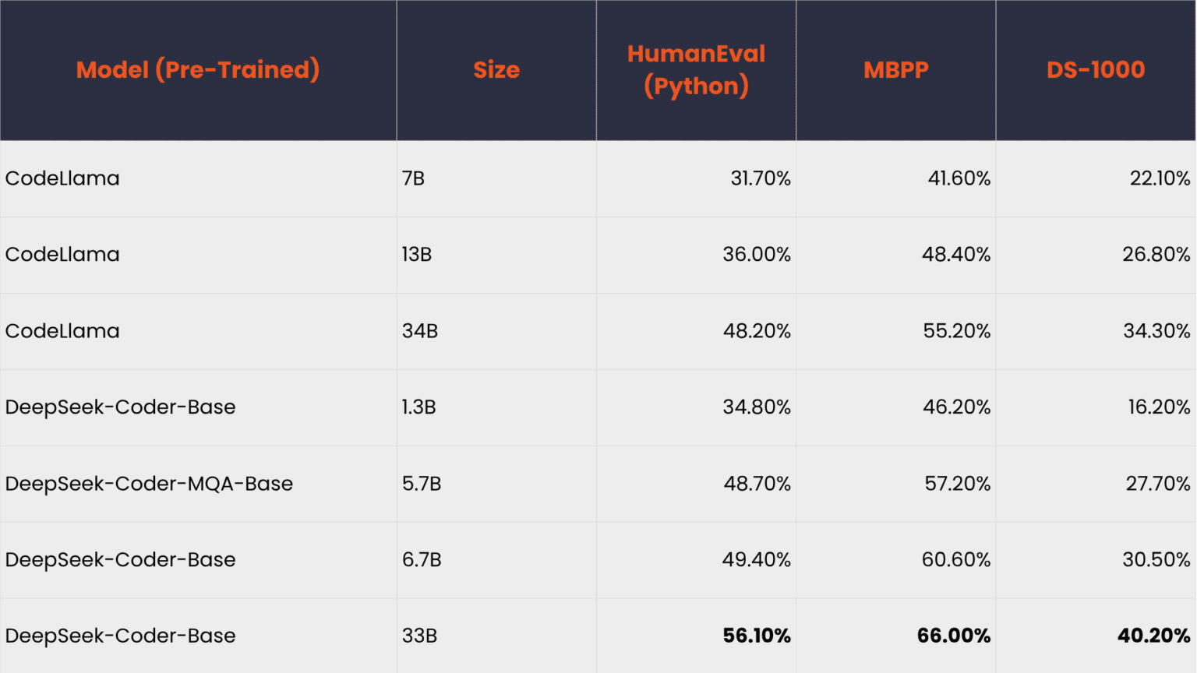Select the 60.60% MBPP cell

[x=955, y=560]
